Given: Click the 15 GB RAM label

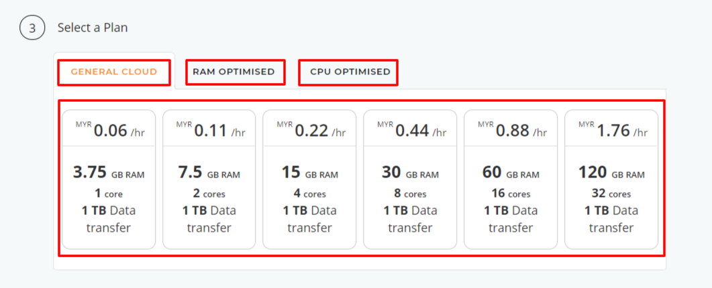Looking at the screenshot, I should tap(309, 173).
